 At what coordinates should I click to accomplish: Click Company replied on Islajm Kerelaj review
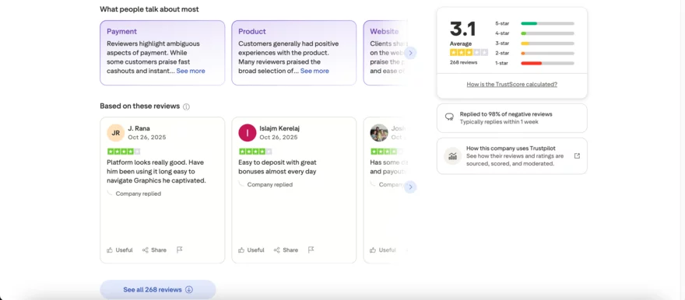pyautogui.click(x=269, y=184)
